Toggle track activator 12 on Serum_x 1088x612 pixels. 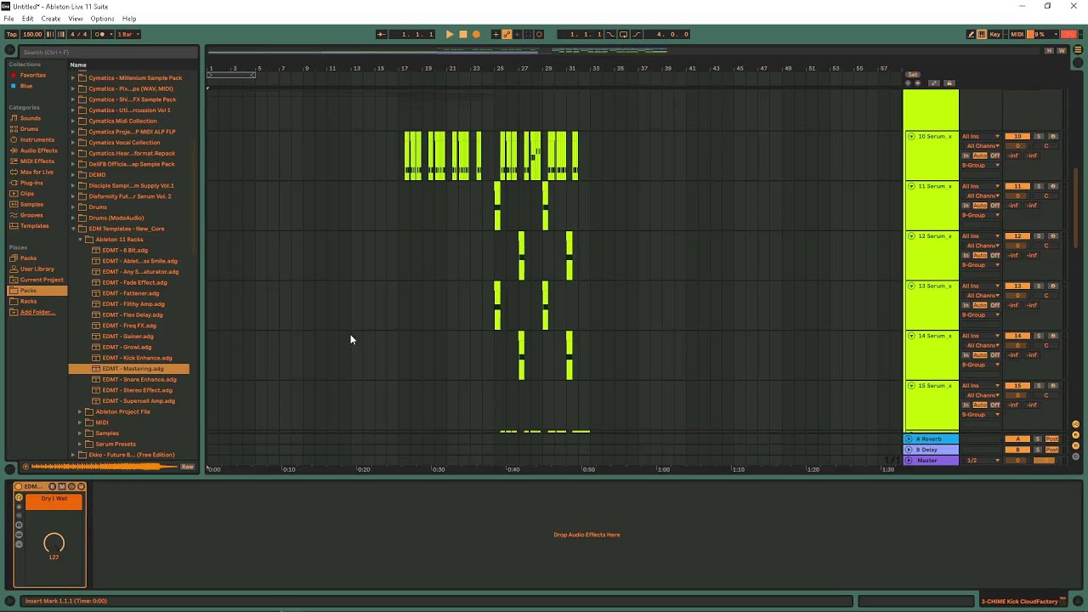click(1017, 236)
